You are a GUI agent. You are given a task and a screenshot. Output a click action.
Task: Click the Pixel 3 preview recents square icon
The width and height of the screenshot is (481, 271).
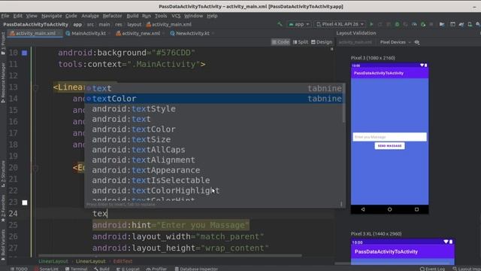(x=416, y=209)
